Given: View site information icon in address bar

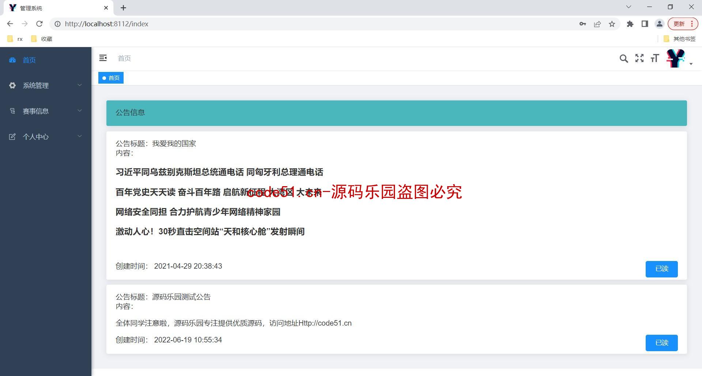Looking at the screenshot, I should coord(57,24).
